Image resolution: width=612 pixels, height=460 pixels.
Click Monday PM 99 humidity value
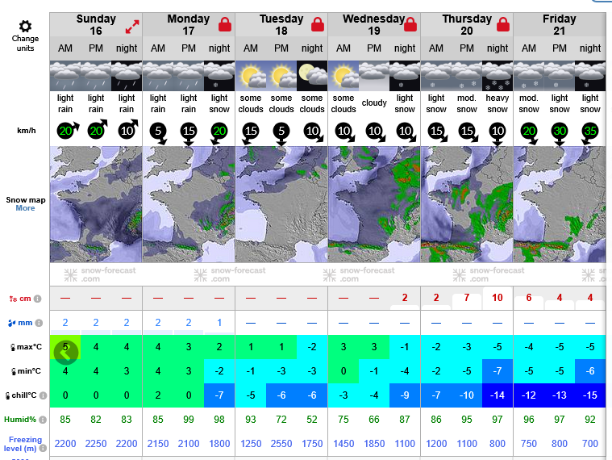(189, 420)
